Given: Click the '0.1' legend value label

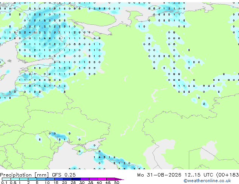Looking at the screenshot, I should point(4,182).
